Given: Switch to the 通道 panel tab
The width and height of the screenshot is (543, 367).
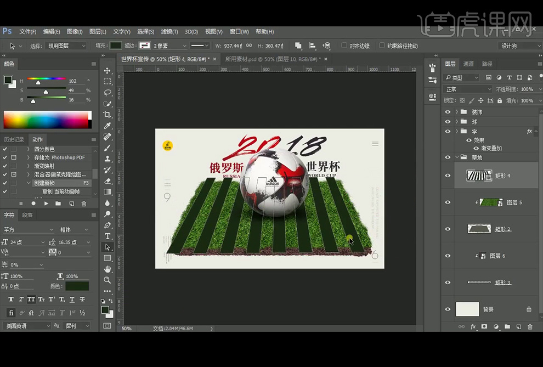Looking at the screenshot, I should (469, 63).
